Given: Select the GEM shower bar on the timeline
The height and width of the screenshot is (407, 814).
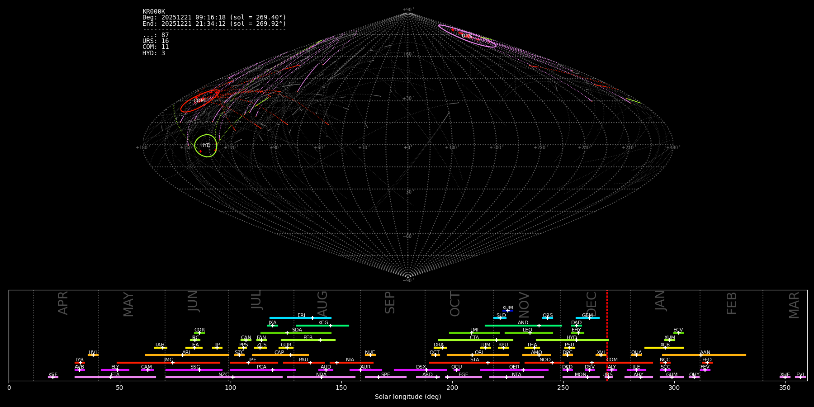Looking at the screenshot, I should (587, 318).
